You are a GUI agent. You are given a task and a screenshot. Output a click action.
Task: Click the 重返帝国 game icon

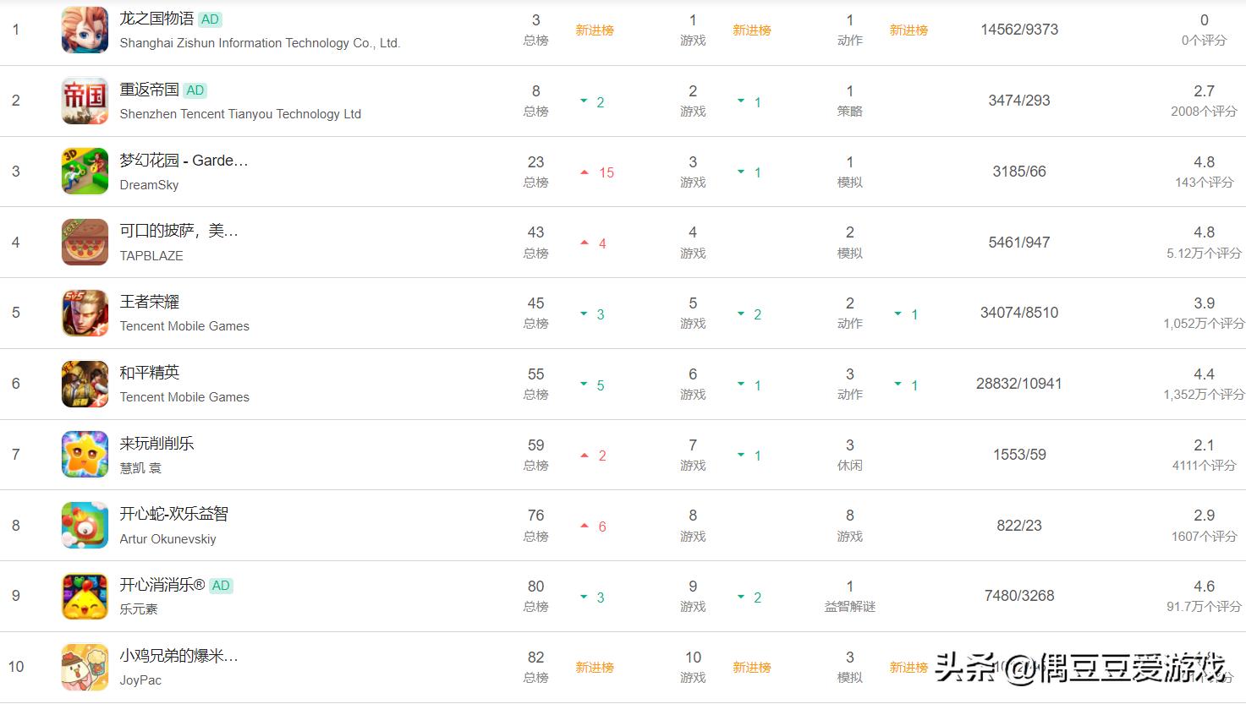85,101
